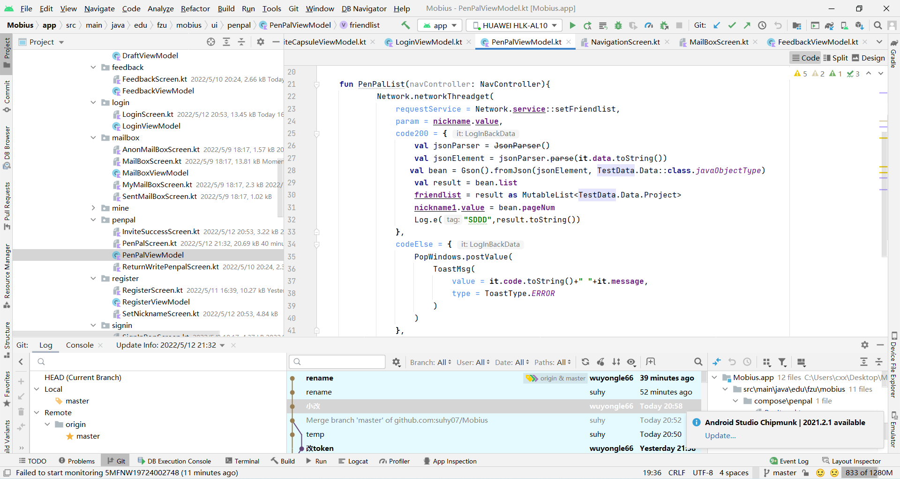
Task: Open the HUAWEI HLK-AL10 device dropdown
Action: click(x=515, y=25)
